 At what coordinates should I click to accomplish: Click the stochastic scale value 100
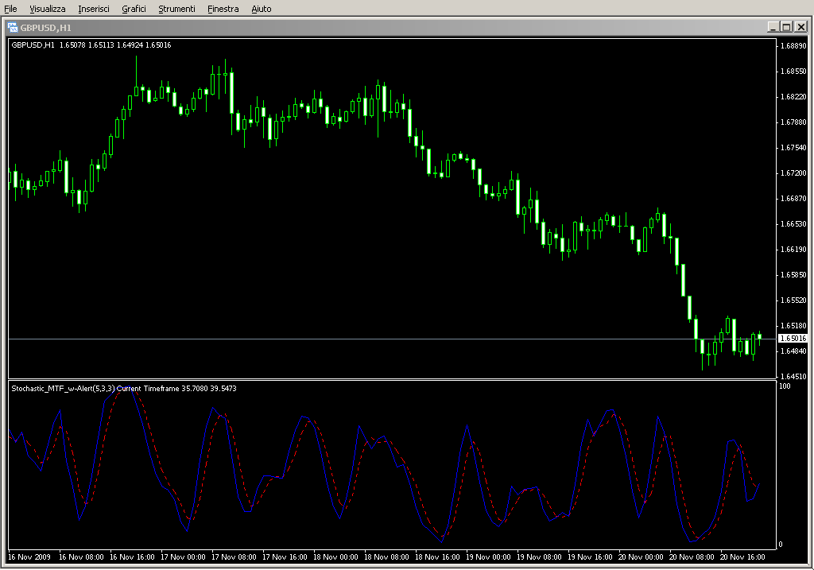click(785, 386)
